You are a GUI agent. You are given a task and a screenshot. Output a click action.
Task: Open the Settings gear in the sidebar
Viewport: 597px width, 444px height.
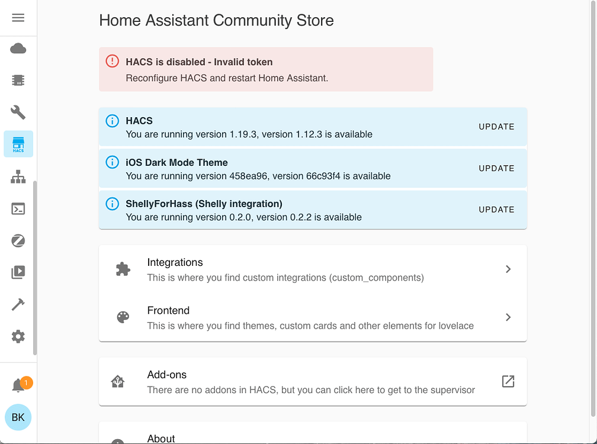pyautogui.click(x=18, y=336)
